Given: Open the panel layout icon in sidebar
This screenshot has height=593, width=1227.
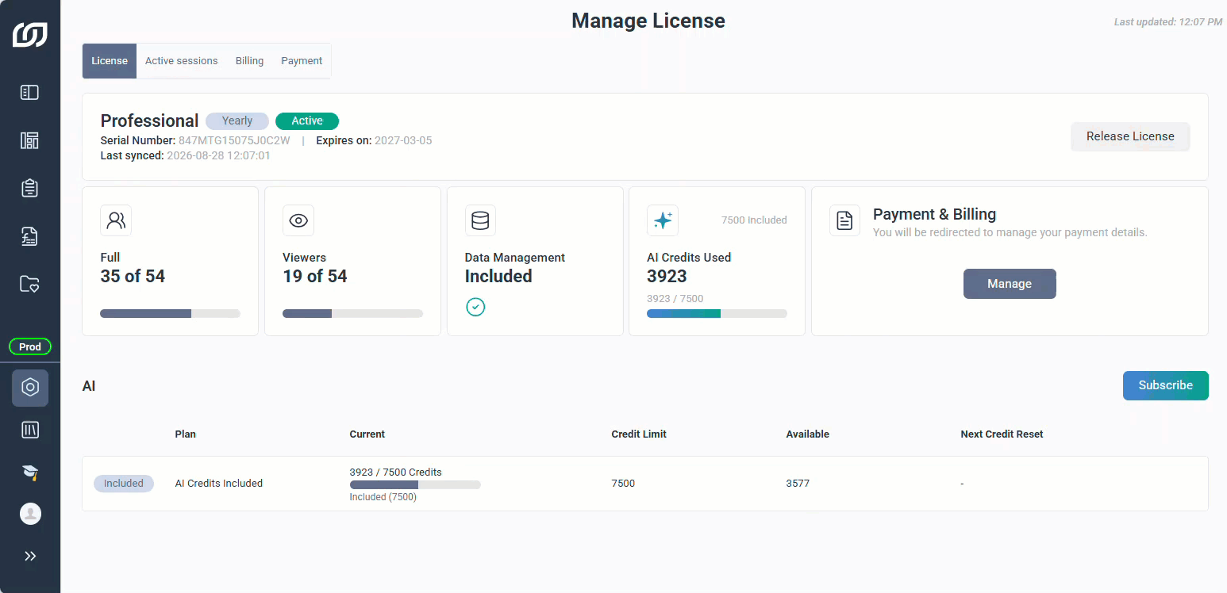Looking at the screenshot, I should [x=30, y=93].
